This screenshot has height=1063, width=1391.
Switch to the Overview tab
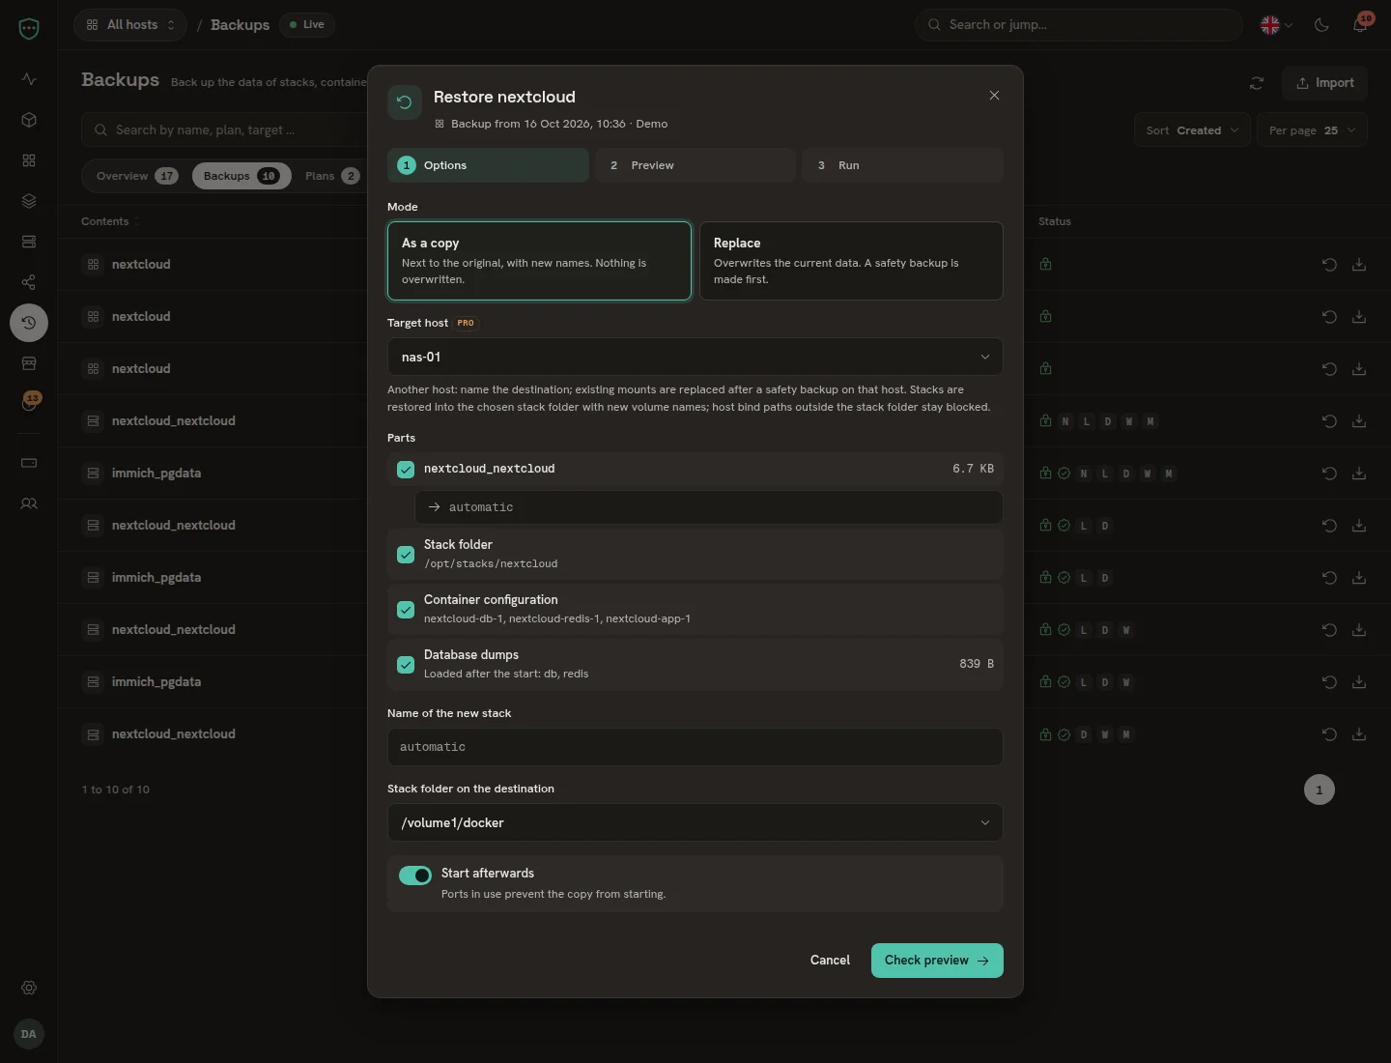point(137,176)
